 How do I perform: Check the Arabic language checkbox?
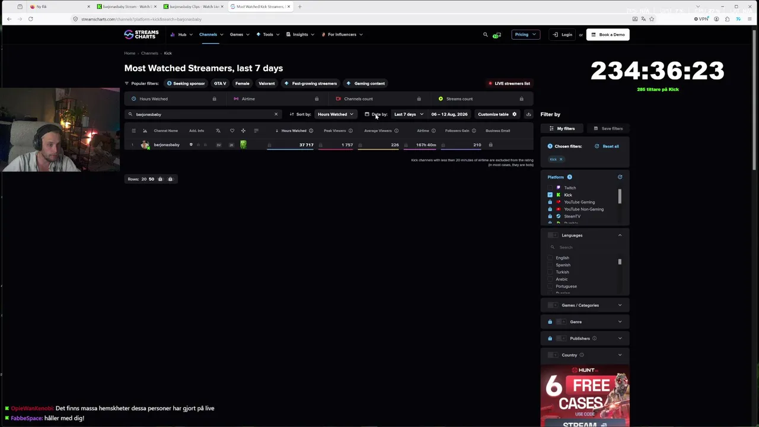click(x=550, y=279)
